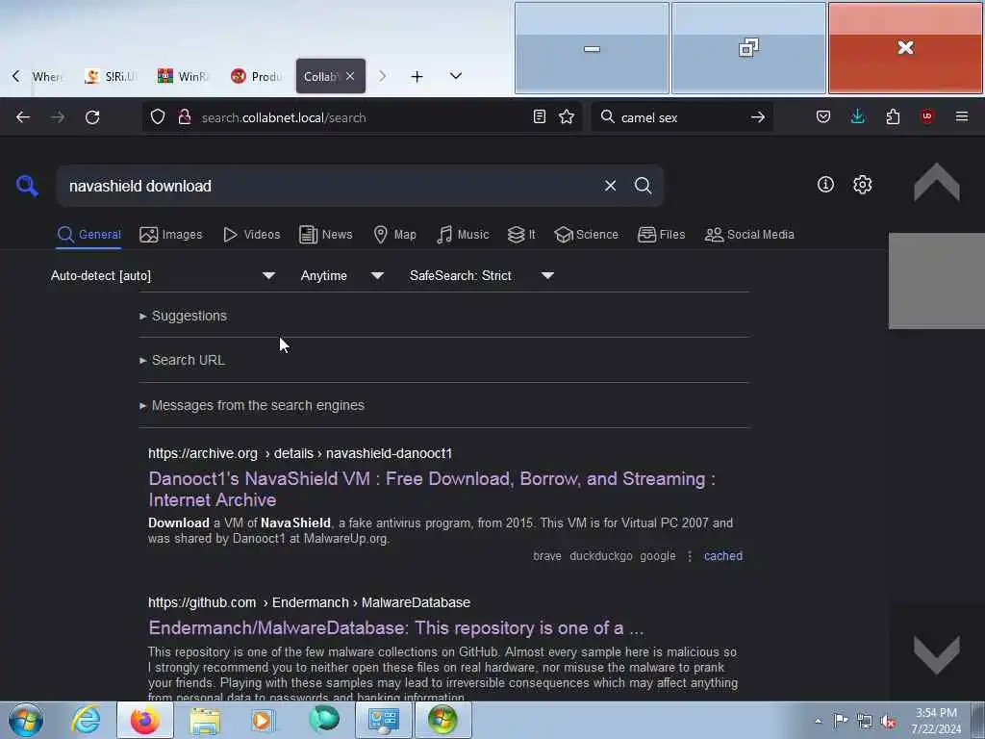The height and width of the screenshot is (739, 985).
Task: Go back one page in Firefox
Action: click(23, 116)
